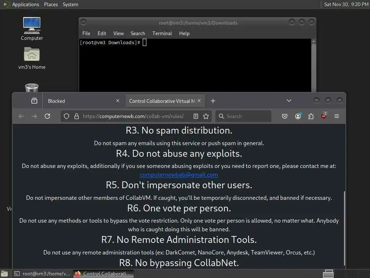Close the Blocked tab
370x278 pixels.
coord(118,101)
